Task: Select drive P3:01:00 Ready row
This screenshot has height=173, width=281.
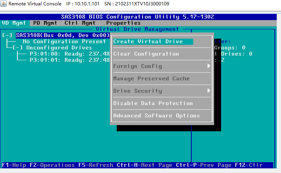Action: tap(70, 54)
